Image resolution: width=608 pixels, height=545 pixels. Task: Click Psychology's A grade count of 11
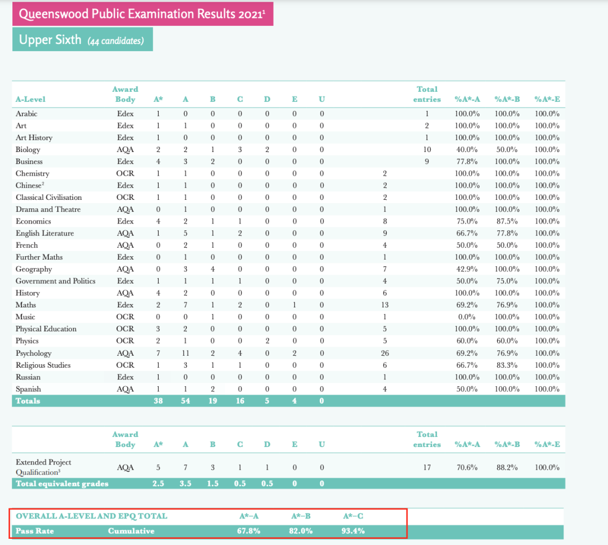click(185, 354)
